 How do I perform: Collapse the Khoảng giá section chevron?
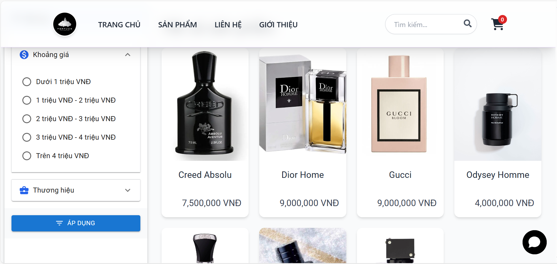(128, 55)
